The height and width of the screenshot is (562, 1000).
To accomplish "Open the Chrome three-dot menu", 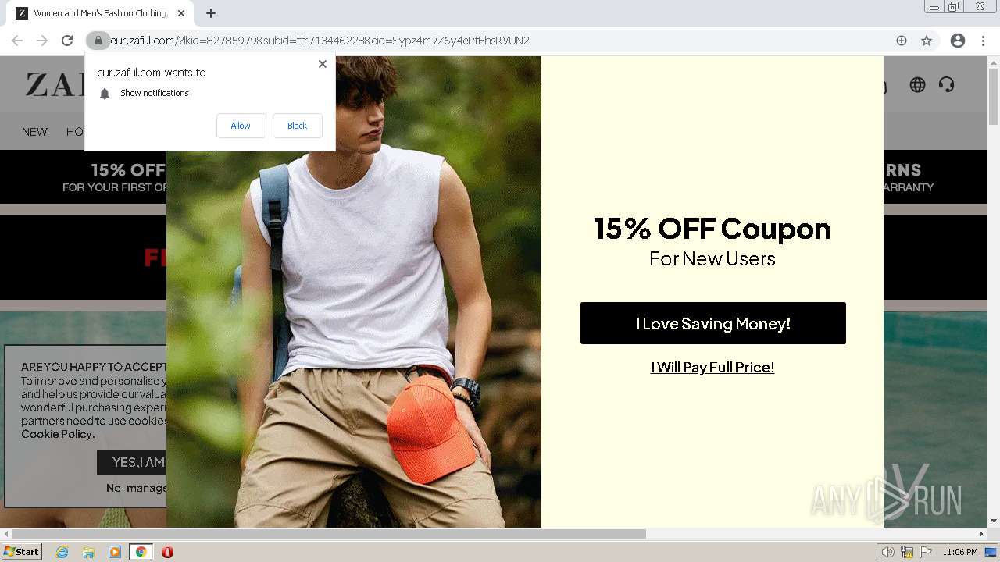I will (983, 41).
